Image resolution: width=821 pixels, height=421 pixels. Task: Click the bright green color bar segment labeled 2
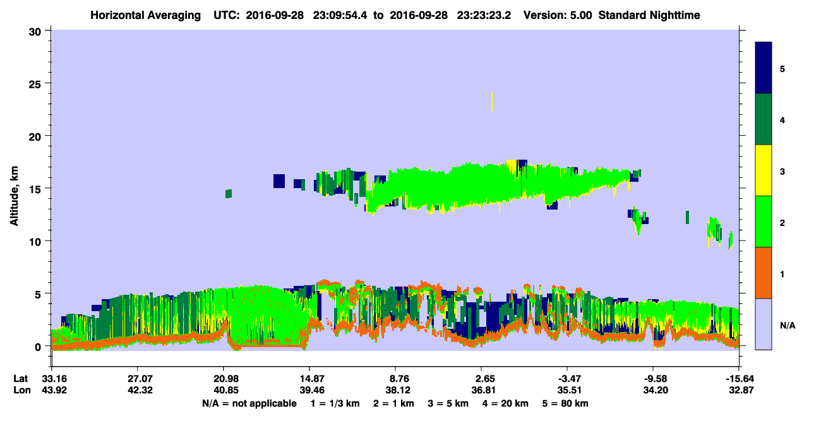764,221
